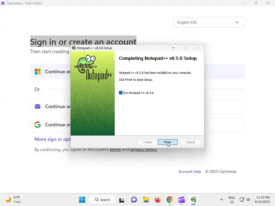Click the email envelope icon in Clipchamp
Image resolution: width=275 pixels, height=206 pixels.
tap(38, 106)
